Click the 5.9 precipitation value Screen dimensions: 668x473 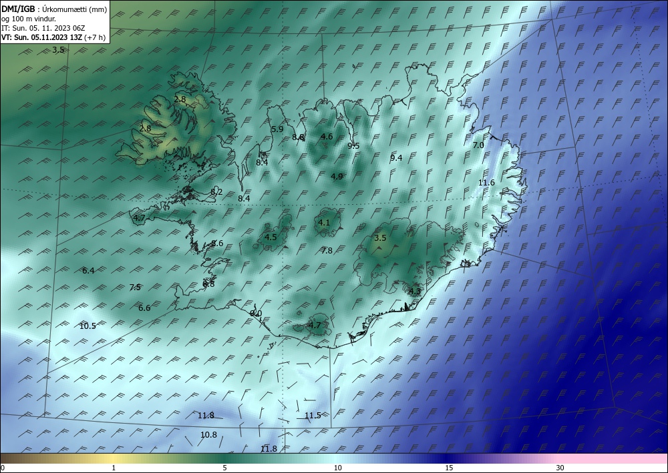[277, 129]
